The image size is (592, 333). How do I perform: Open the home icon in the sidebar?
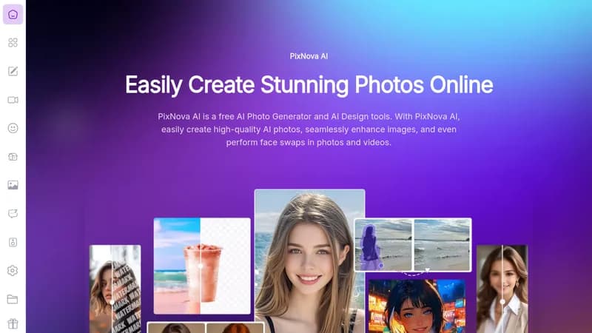(13, 14)
